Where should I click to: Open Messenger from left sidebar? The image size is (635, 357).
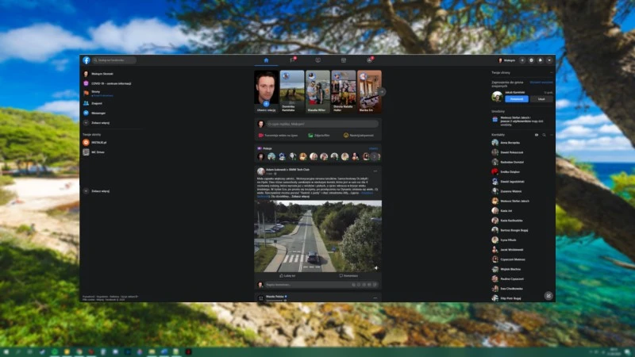[x=99, y=113]
